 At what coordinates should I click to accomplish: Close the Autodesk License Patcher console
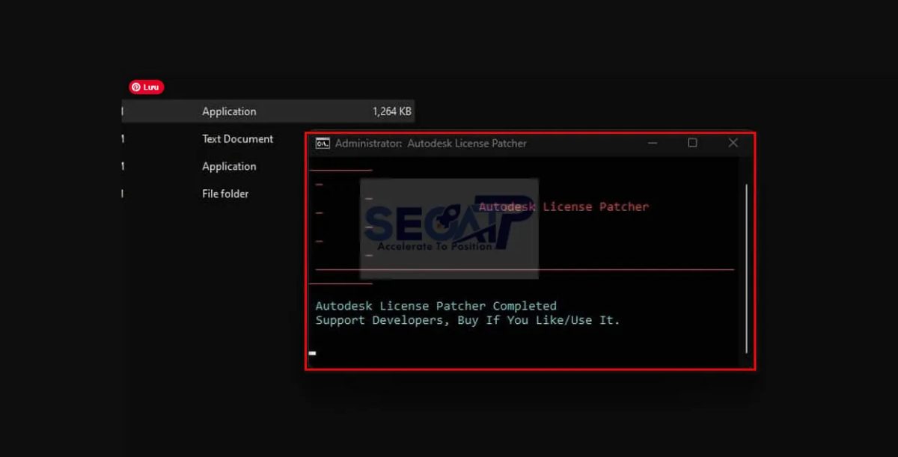click(733, 143)
